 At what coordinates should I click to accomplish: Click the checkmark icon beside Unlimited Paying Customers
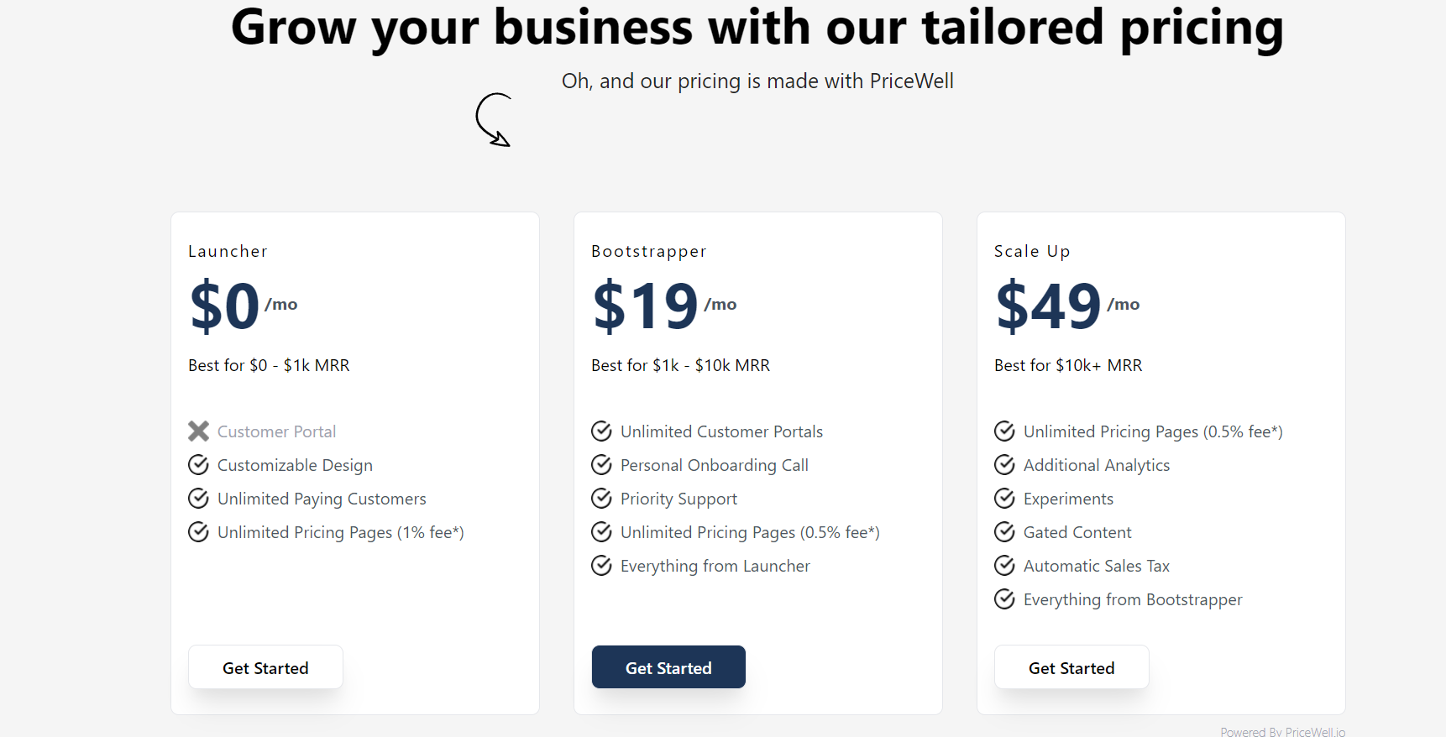[x=198, y=499]
